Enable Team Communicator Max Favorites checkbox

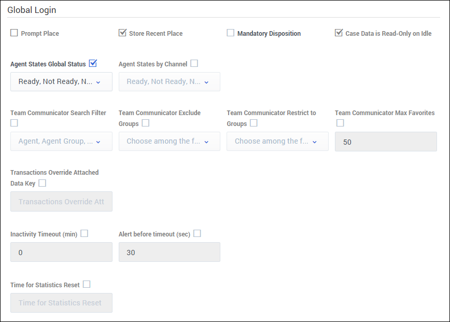coord(340,123)
